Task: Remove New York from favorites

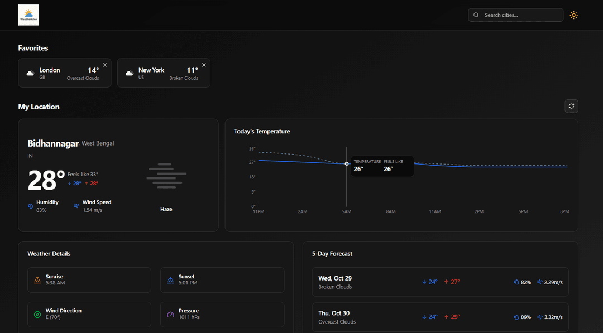Action: (204, 65)
